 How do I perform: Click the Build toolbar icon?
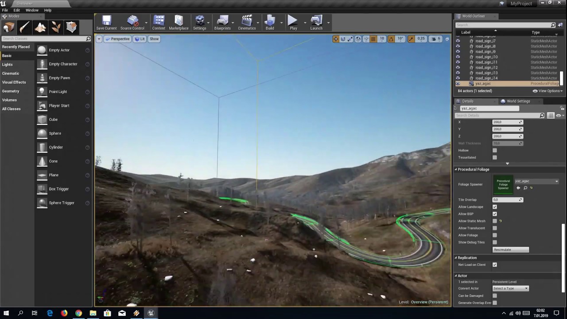[270, 23]
